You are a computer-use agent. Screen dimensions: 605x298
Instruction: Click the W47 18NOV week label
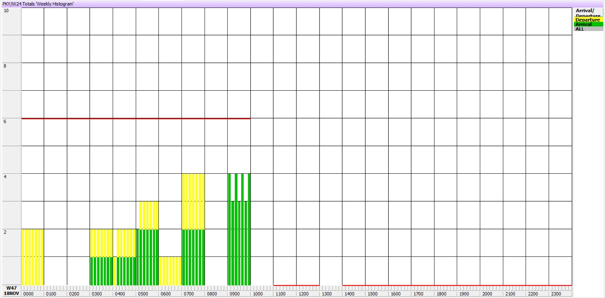tap(11, 291)
